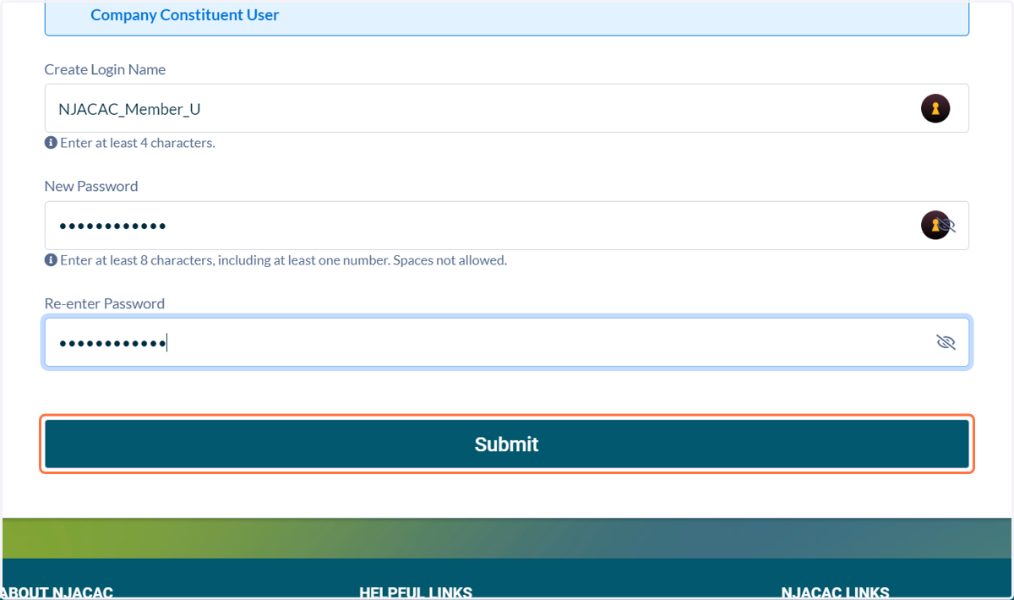Click the Re-enter Password input field
The width and height of the screenshot is (1014, 600).
tap(506, 342)
